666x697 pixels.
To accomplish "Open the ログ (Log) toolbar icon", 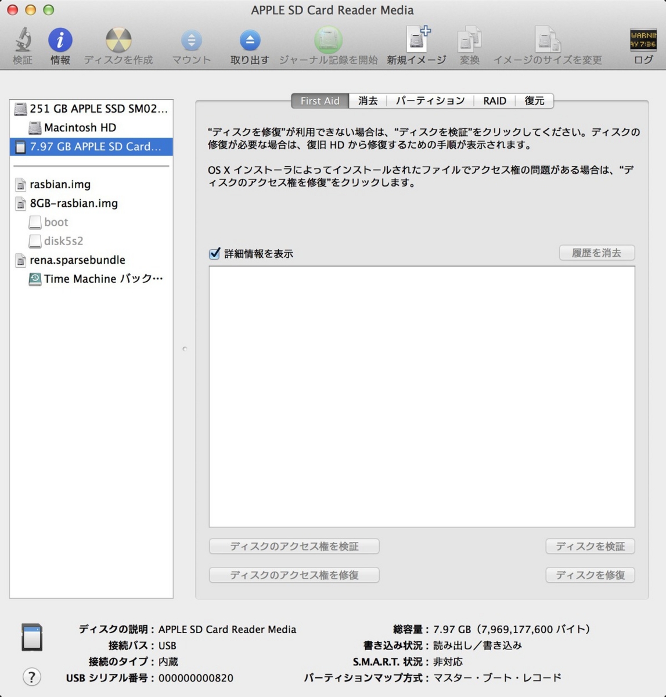I will (643, 40).
